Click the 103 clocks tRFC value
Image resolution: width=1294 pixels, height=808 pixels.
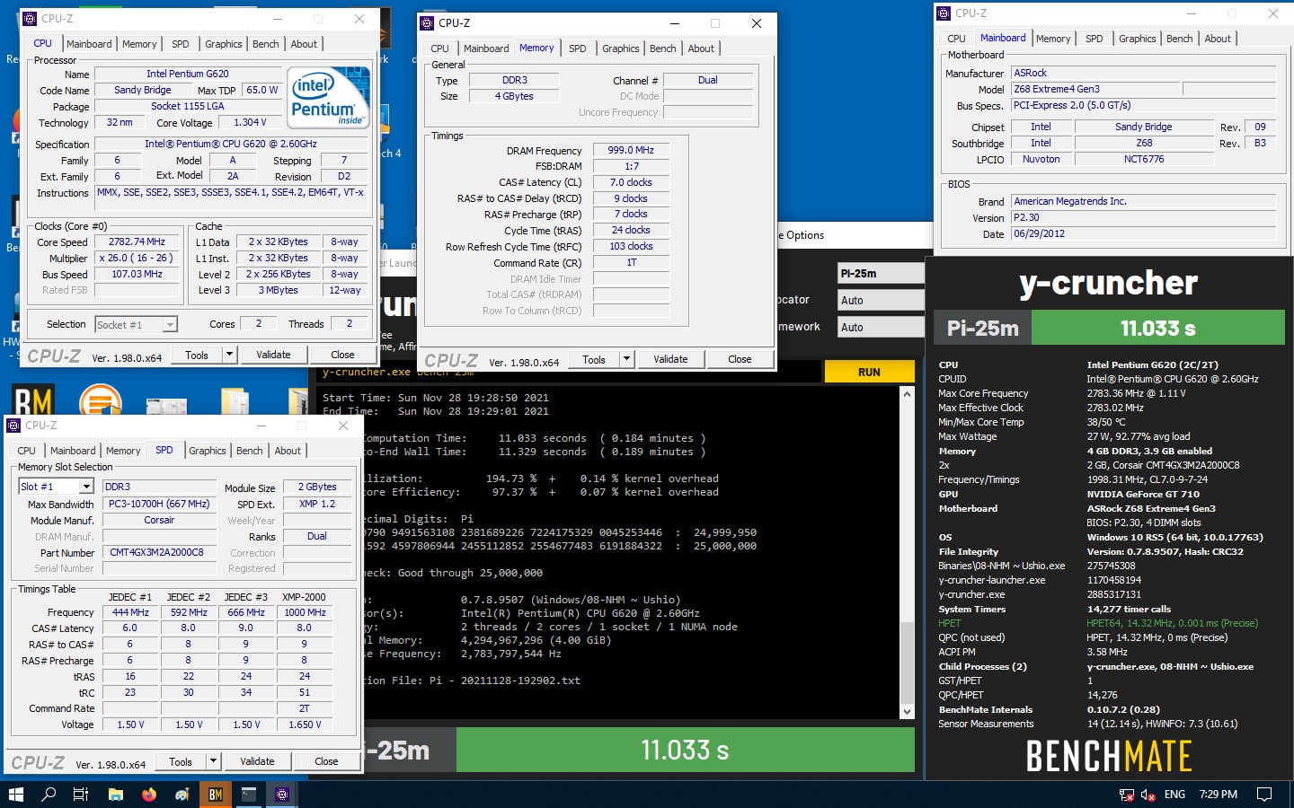click(631, 246)
